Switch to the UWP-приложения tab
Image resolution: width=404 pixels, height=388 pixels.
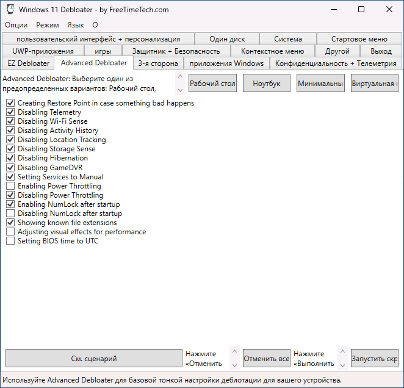point(43,51)
